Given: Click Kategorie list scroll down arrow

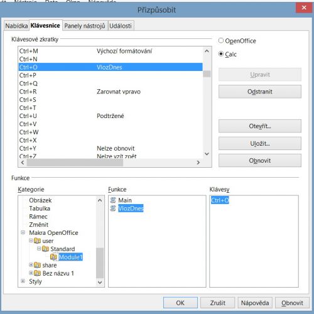Looking at the screenshot, I should 100,283.
